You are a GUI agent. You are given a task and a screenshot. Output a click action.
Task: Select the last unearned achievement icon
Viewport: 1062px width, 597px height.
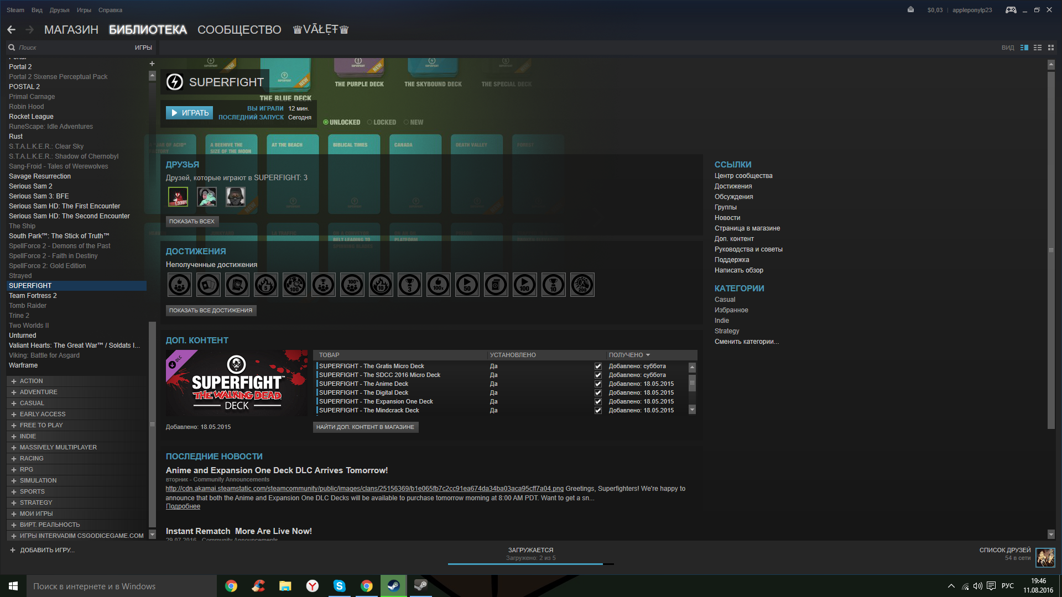pos(582,285)
